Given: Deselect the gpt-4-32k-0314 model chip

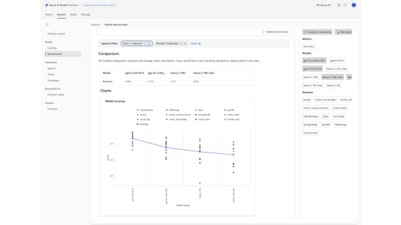Looking at the screenshot, I should point(312,69).
